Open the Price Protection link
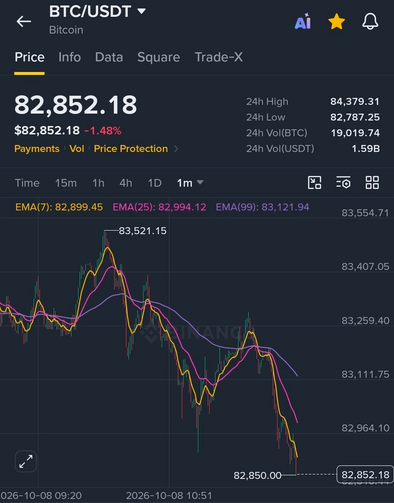This screenshot has height=503, width=394. pos(131,149)
